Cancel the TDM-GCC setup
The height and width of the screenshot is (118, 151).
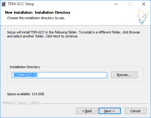click(x=136, y=111)
